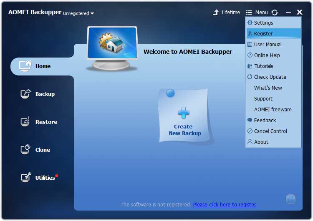Switch to the Clone tab label
Screen dimensions: 313x221
(43, 150)
